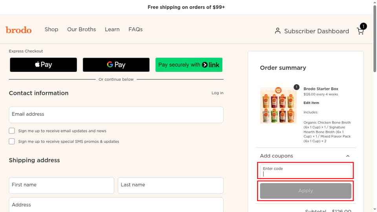Viewport: 377px width, 212px height.
Task: Open Our Broths menu
Action: (x=82, y=29)
